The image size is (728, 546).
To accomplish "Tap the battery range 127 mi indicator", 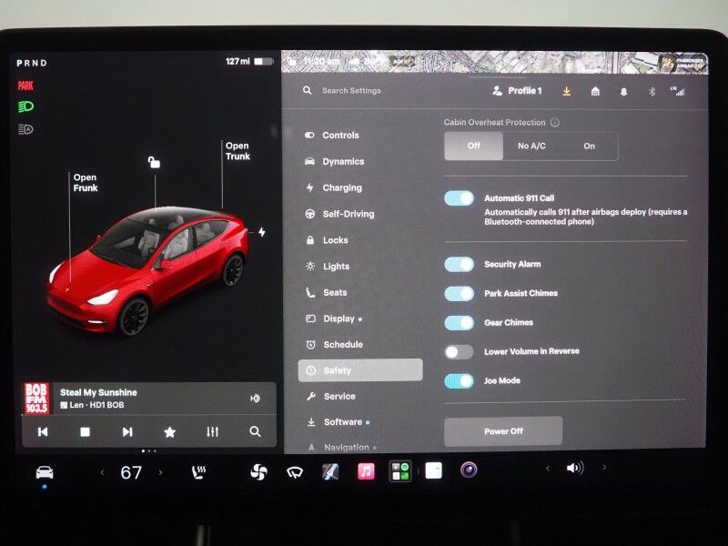I will [249, 61].
